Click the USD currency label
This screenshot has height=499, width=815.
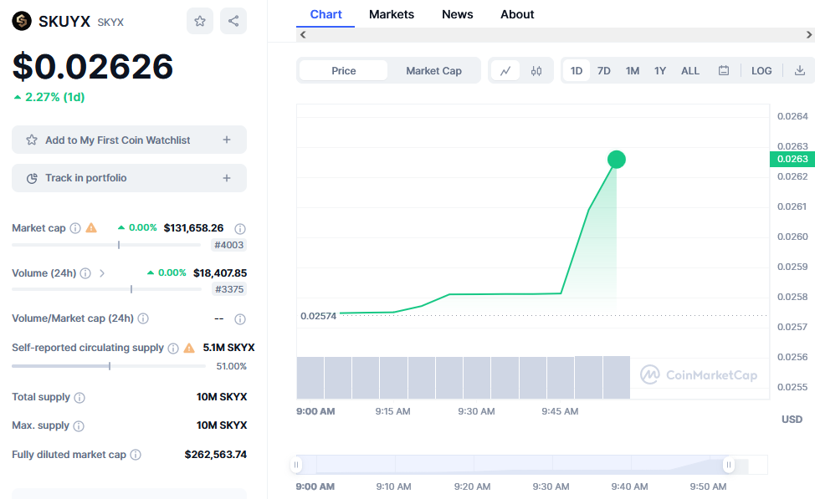pyautogui.click(x=792, y=420)
